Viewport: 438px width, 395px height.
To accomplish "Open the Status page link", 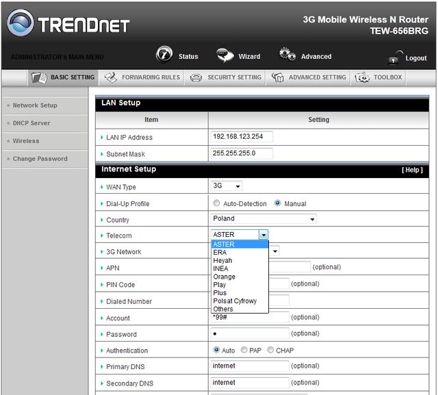I will 188,56.
